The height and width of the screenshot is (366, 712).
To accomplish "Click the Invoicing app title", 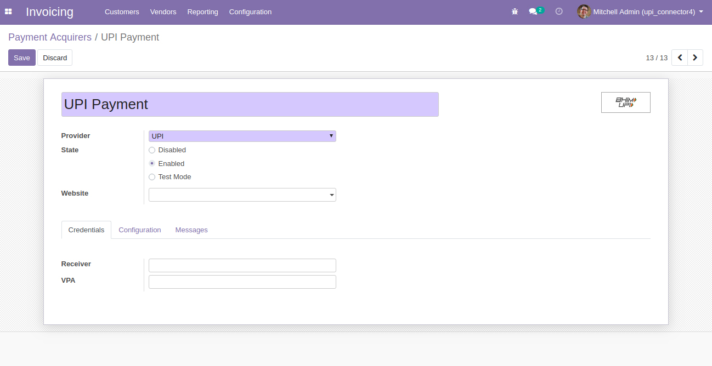I will tap(49, 12).
